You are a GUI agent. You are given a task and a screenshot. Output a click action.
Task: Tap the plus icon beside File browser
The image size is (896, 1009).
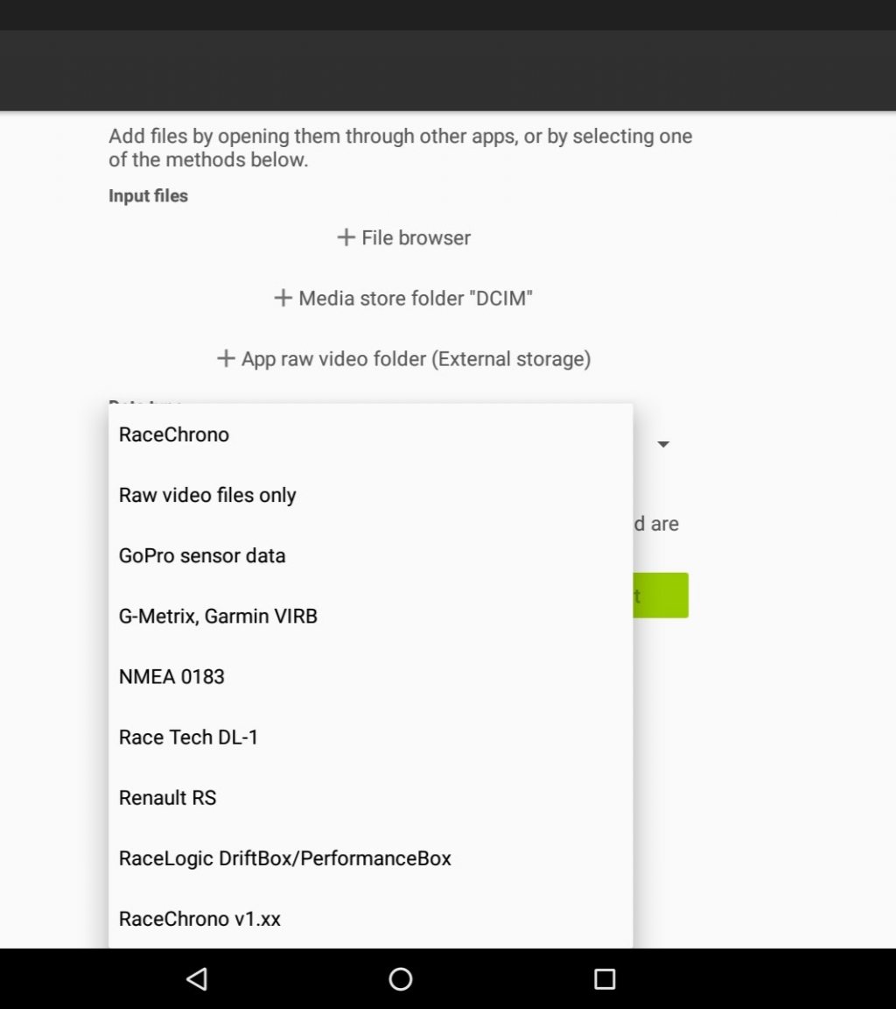click(x=346, y=237)
